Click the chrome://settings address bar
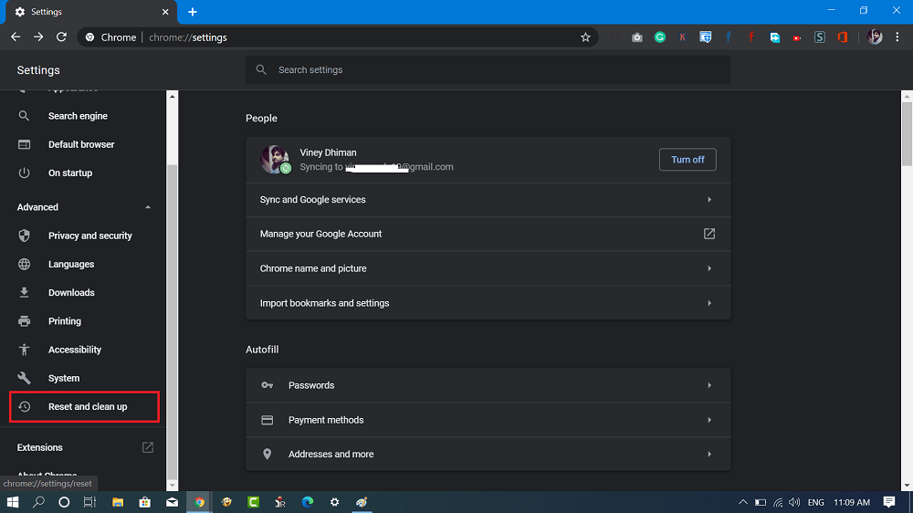Image resolution: width=913 pixels, height=513 pixels. click(338, 37)
